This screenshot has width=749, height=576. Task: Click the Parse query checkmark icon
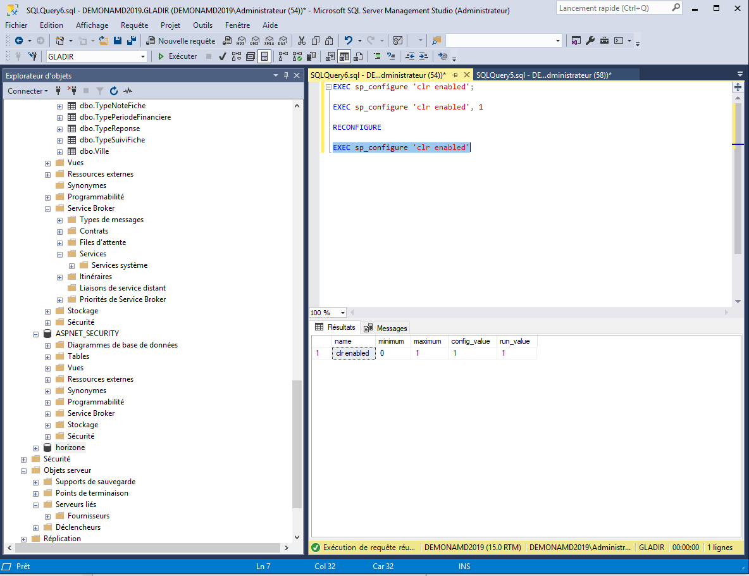point(223,56)
